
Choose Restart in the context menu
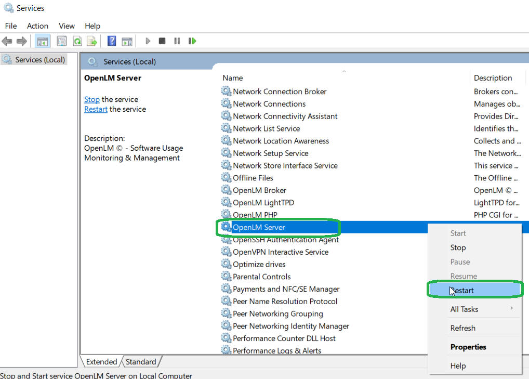pyautogui.click(x=462, y=291)
